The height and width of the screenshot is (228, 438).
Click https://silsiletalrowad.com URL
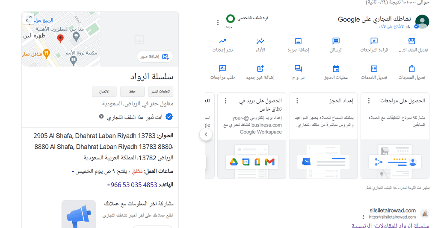(392, 217)
